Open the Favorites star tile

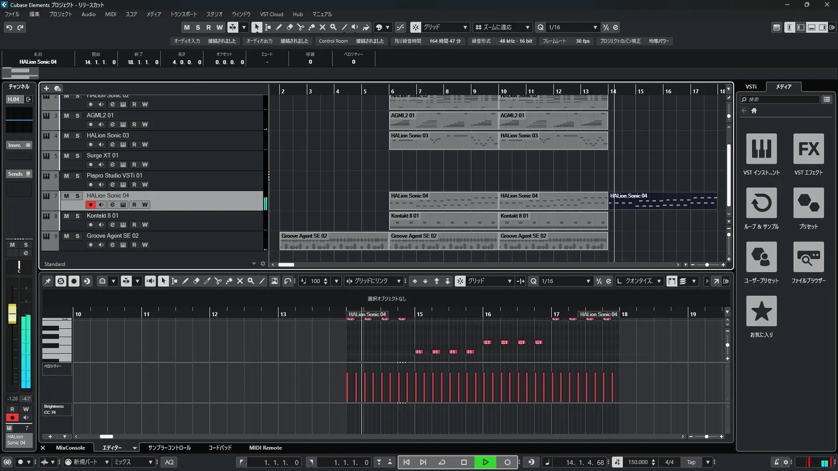pos(761,311)
